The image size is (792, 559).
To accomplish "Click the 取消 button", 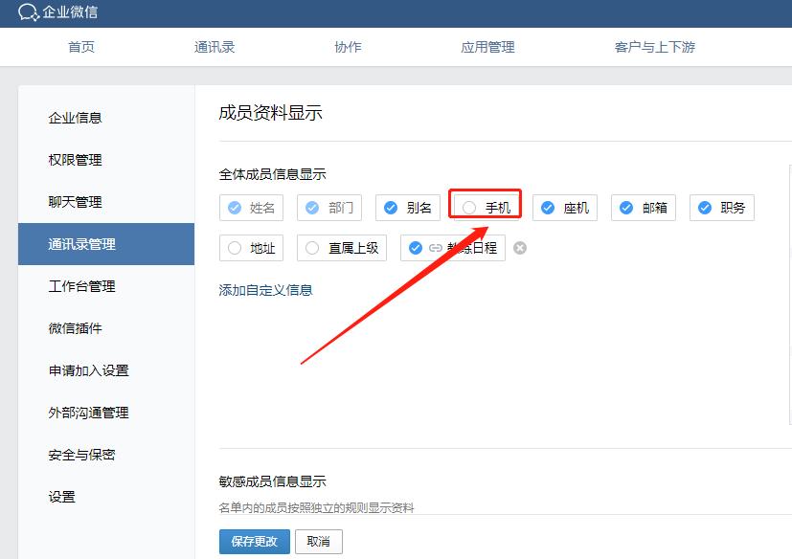I will click(x=318, y=541).
